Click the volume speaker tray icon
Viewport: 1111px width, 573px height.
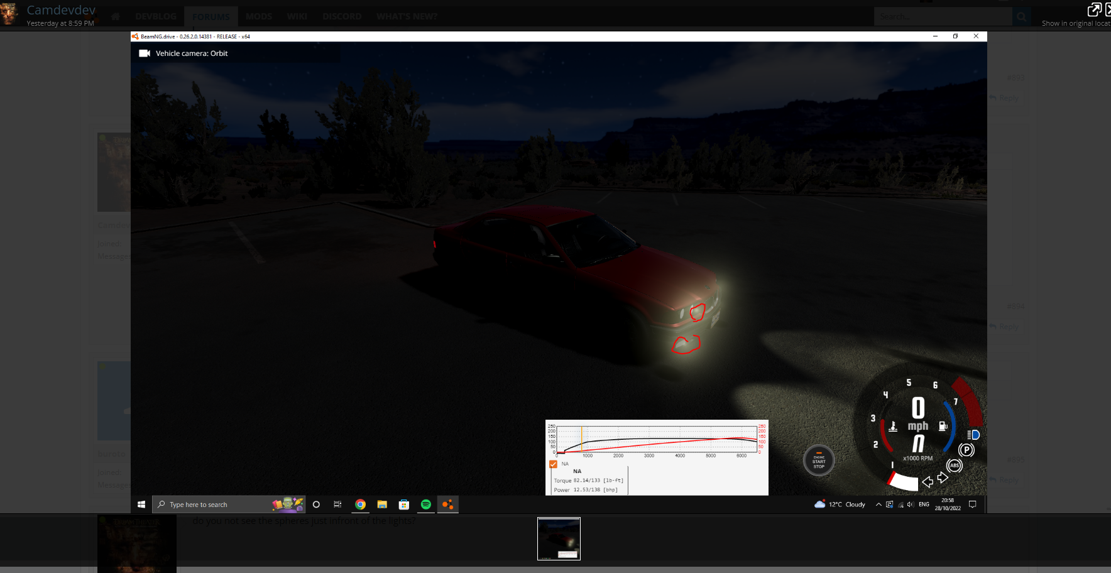coord(911,505)
